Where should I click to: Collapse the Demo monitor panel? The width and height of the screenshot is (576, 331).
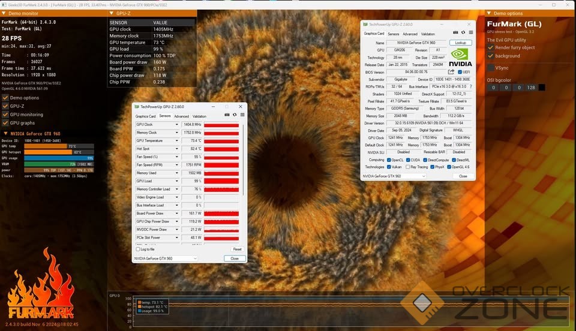(x=5, y=13)
